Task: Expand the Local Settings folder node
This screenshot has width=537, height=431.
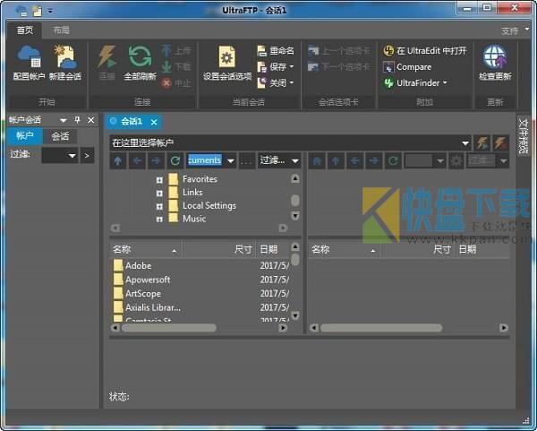Action: point(159,206)
